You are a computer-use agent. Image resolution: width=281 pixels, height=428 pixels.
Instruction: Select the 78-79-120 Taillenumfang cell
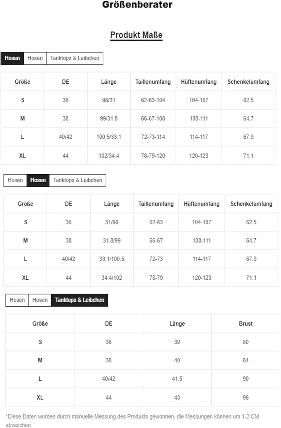[x=153, y=156]
